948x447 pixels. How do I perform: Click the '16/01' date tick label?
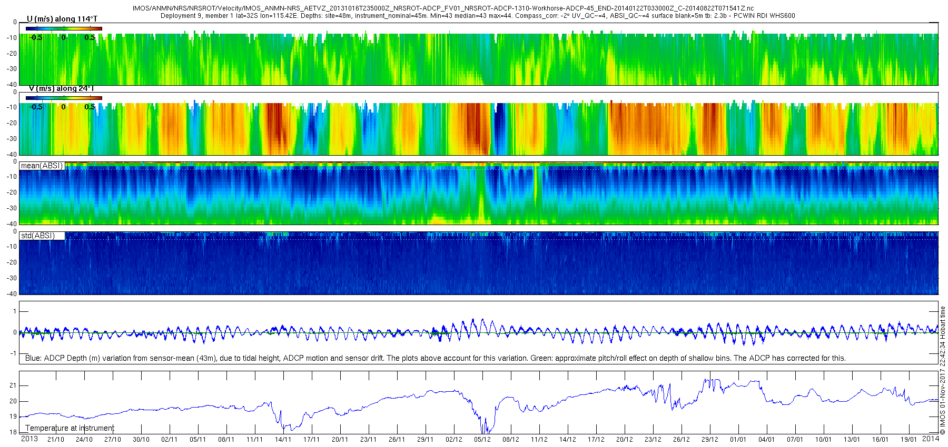(x=881, y=440)
